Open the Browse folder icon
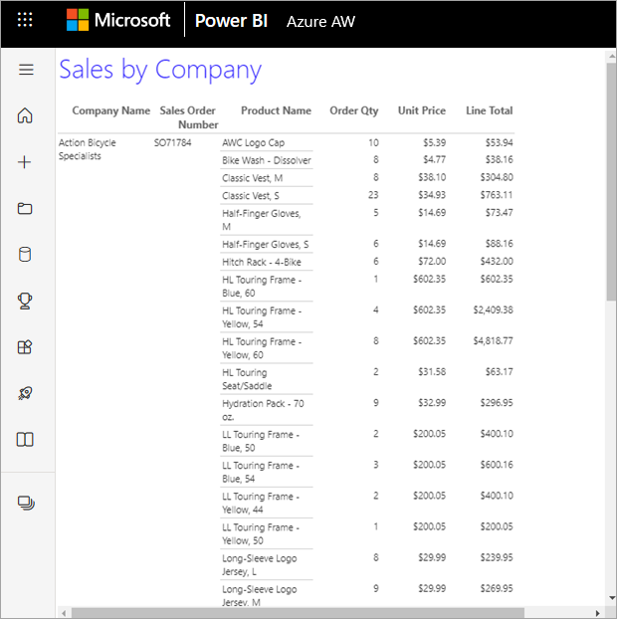The width and height of the screenshot is (617, 619). point(25,208)
